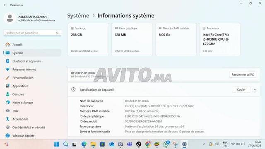265x149 pixels.
Task: Click the Settings gear taskbar icon
Action: (184, 144)
